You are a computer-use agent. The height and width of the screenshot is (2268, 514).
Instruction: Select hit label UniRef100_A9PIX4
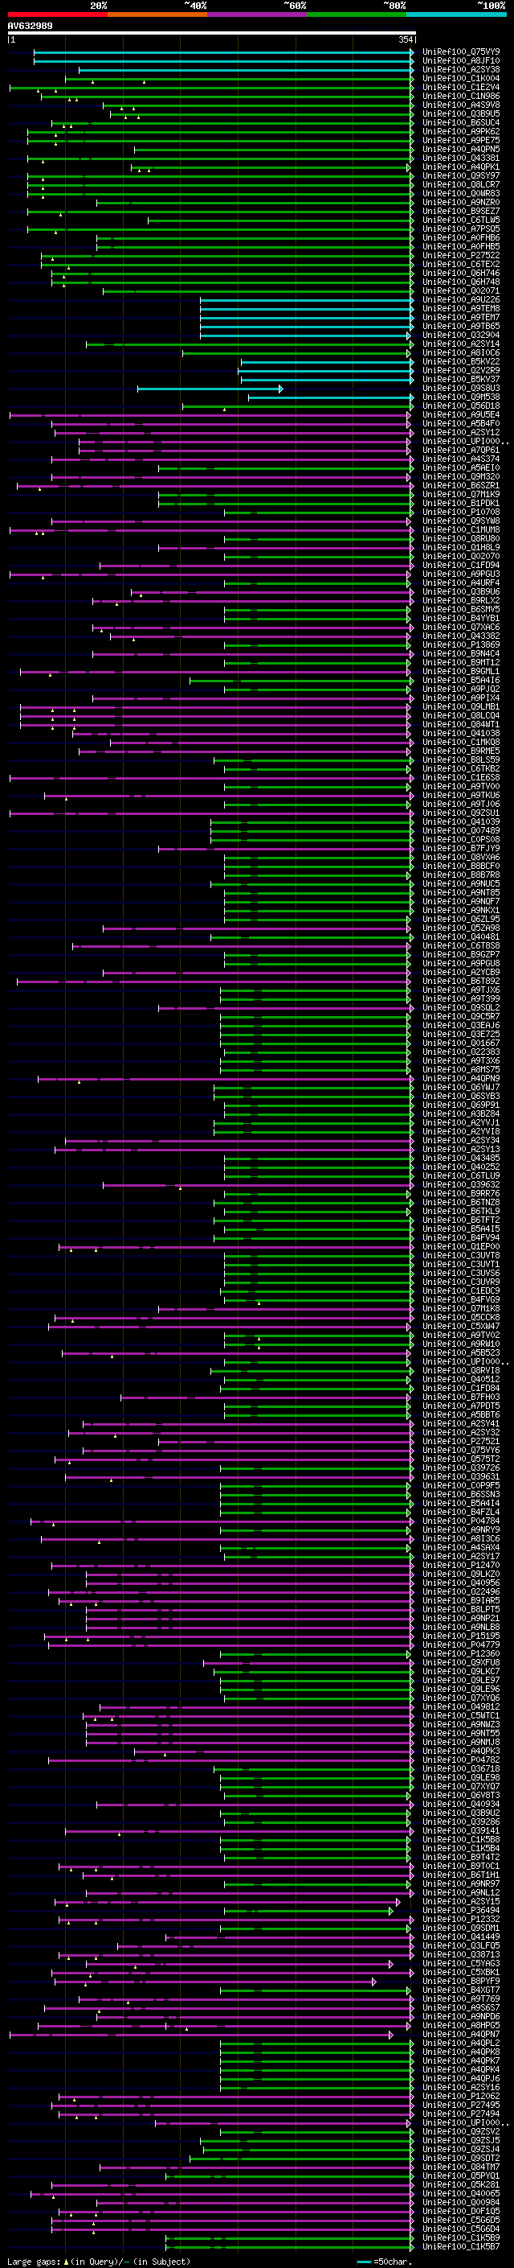click(x=461, y=698)
